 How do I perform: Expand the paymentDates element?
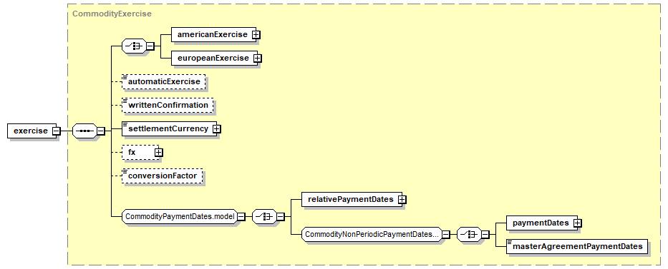tap(578, 223)
